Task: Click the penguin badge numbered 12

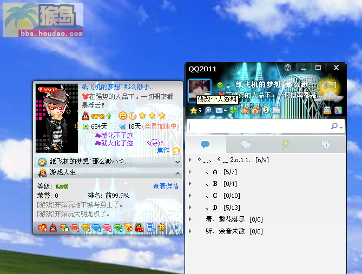Action: (x=139, y=228)
